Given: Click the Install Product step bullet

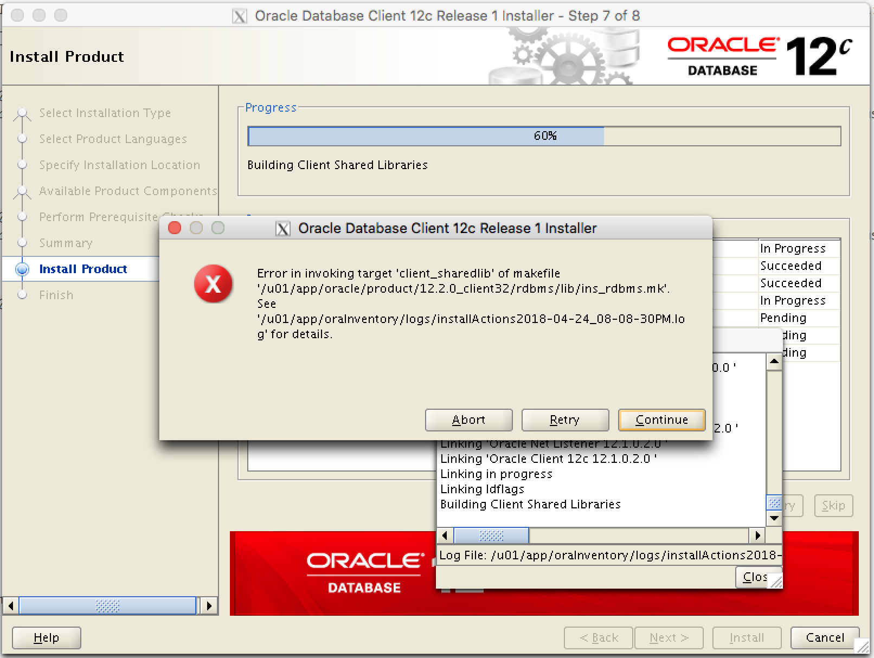Looking at the screenshot, I should pyautogui.click(x=22, y=269).
